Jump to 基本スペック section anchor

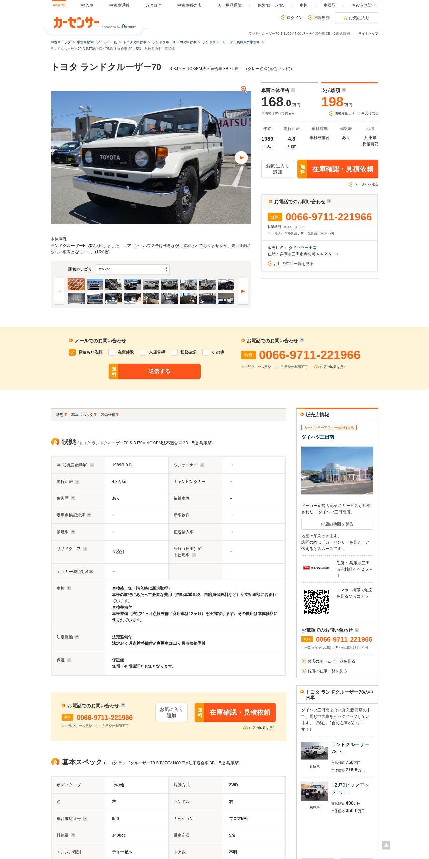84,415
